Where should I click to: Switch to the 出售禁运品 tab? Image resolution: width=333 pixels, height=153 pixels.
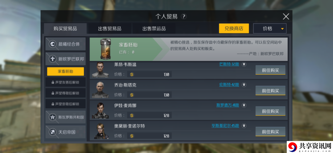(154, 29)
